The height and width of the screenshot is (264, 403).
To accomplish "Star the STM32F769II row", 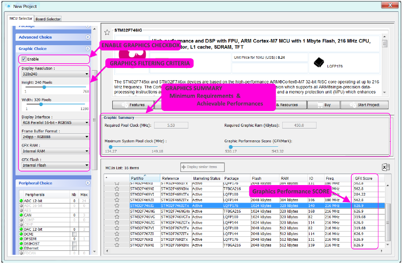I will (117, 239).
